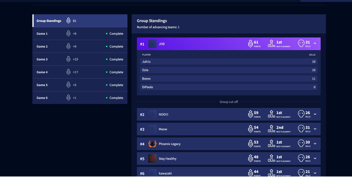
Task: Click the badge icon in Game 4 tab
Action: click(68, 72)
